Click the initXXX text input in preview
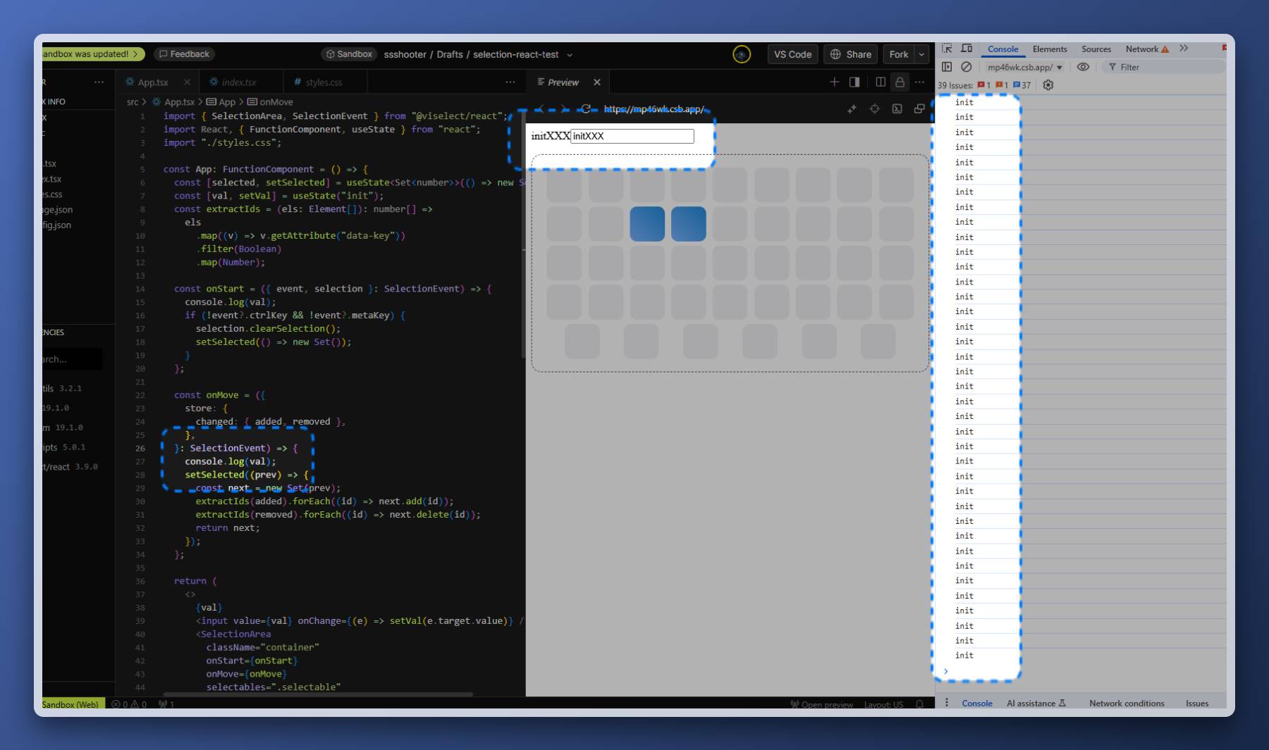Screen dimensions: 1269x750 click(632, 136)
